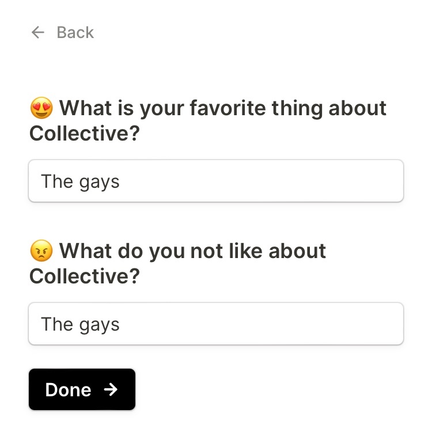
Task: Submit the survey with the Done button
Action: coord(82,389)
